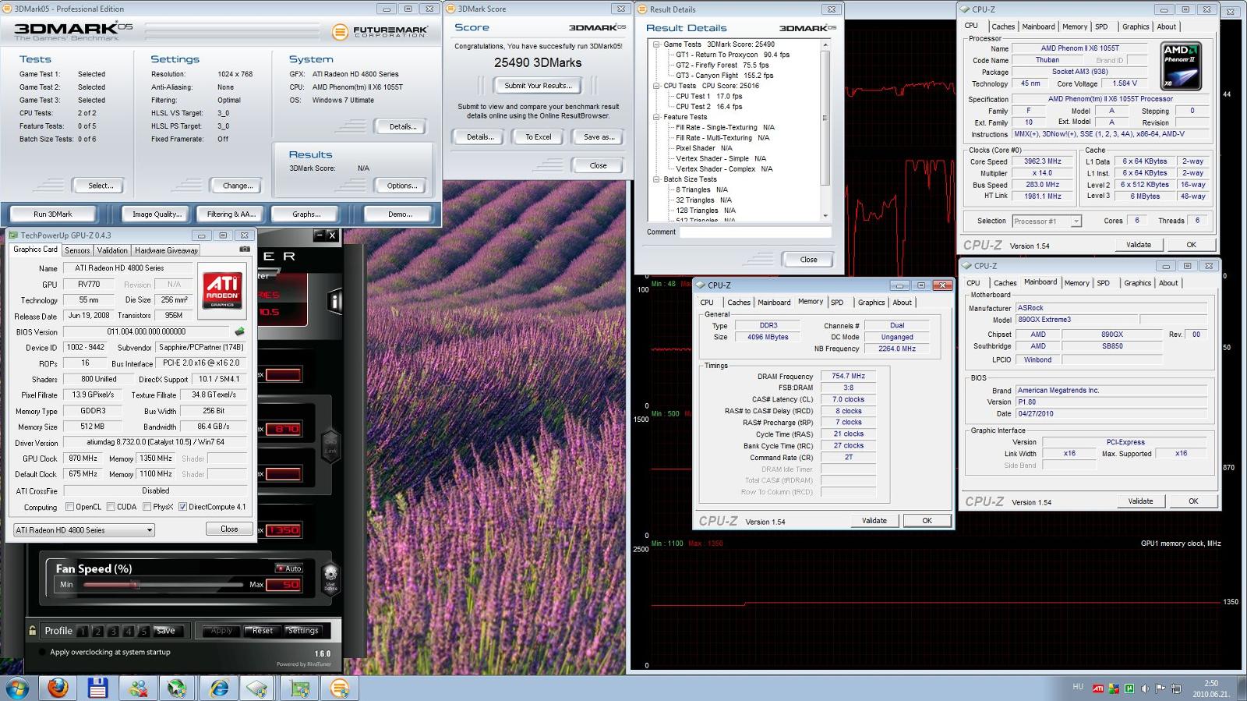Click the green uTorrent tray icon
The height and width of the screenshot is (701, 1247).
click(1129, 689)
